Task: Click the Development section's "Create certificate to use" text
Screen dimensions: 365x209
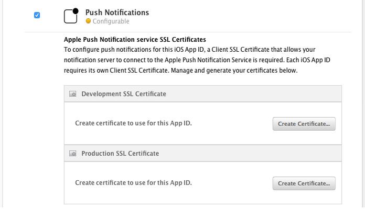Action: click(137, 123)
